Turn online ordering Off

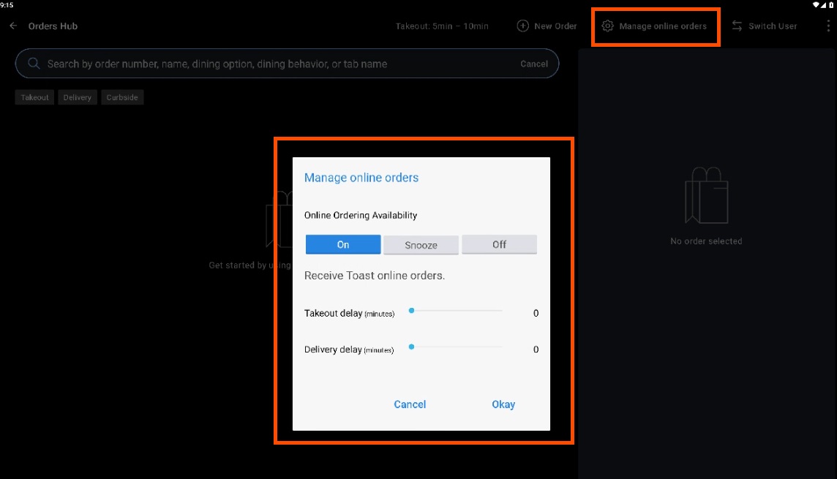coord(499,244)
